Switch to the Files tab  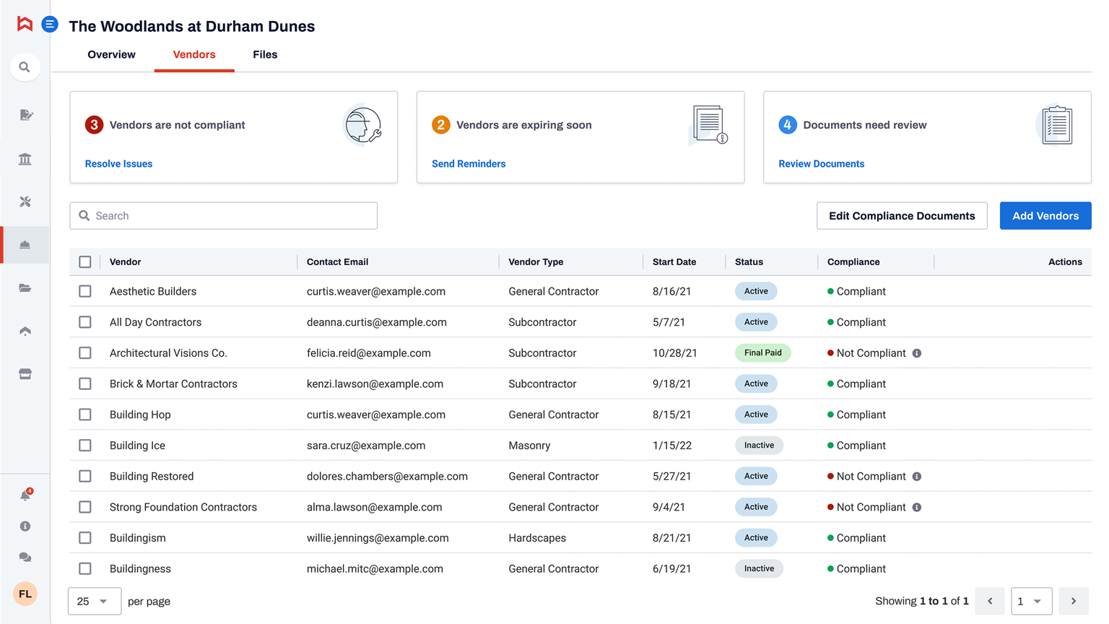(x=265, y=54)
